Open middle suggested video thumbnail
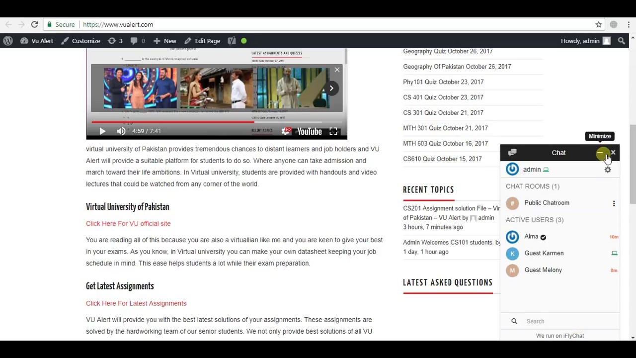This screenshot has width=636, height=358. (x=217, y=88)
